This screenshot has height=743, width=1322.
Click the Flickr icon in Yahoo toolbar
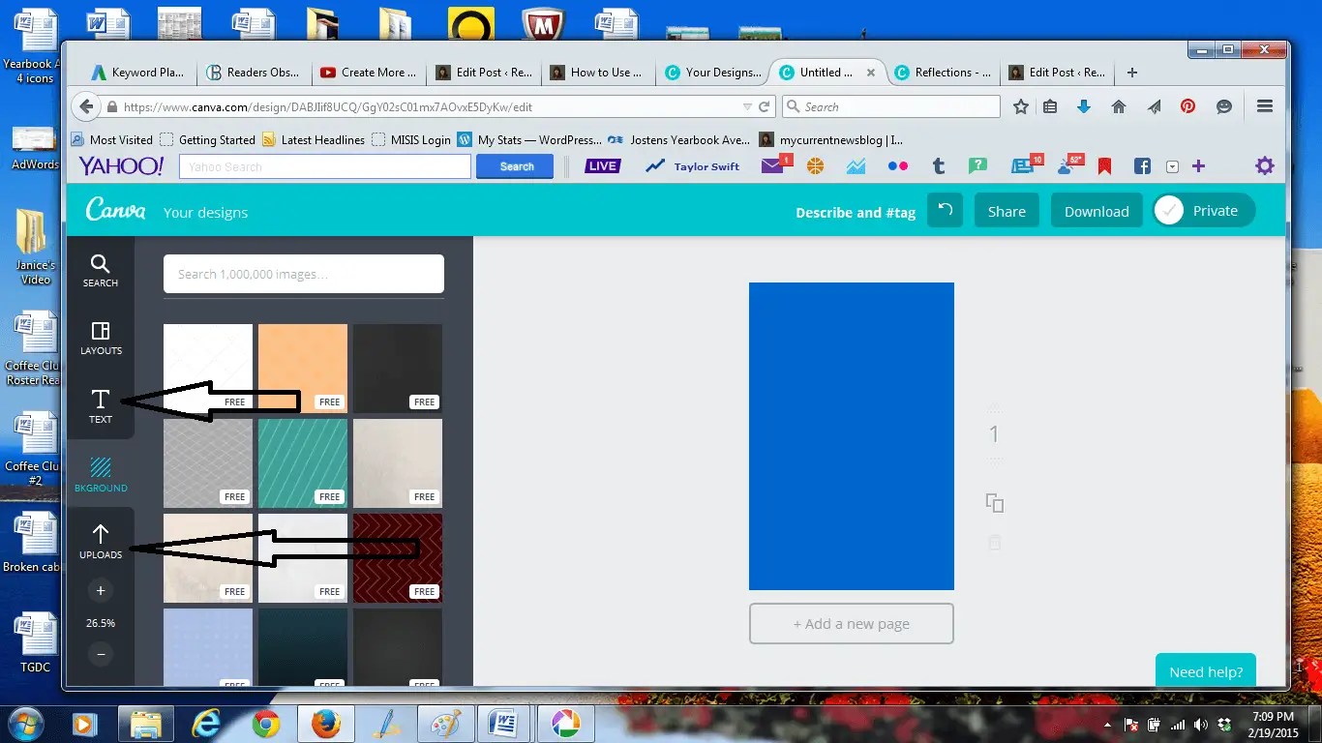(x=898, y=166)
